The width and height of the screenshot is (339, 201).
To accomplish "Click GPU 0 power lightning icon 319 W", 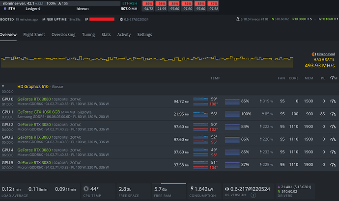I will [x=261, y=101].
